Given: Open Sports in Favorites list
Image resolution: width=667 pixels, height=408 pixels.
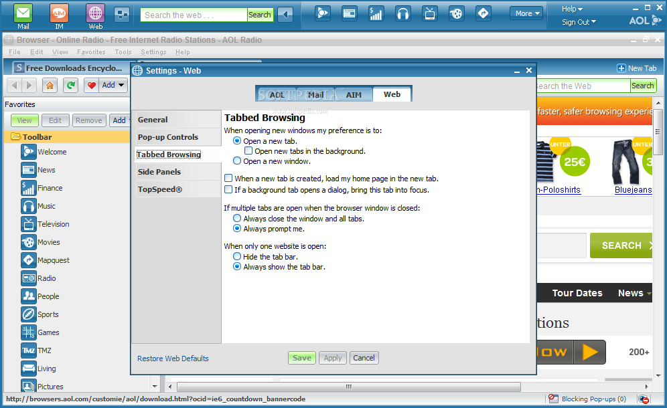Looking at the screenshot, I should 40,314.
